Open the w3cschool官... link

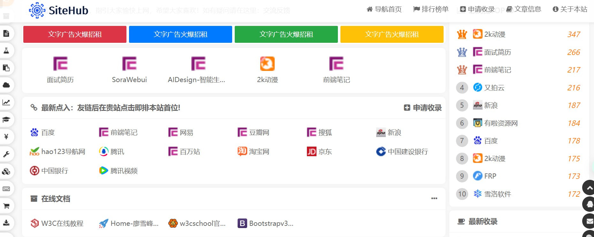[197, 223]
